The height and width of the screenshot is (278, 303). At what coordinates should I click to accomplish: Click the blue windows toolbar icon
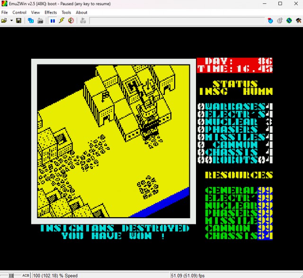click(x=31, y=21)
